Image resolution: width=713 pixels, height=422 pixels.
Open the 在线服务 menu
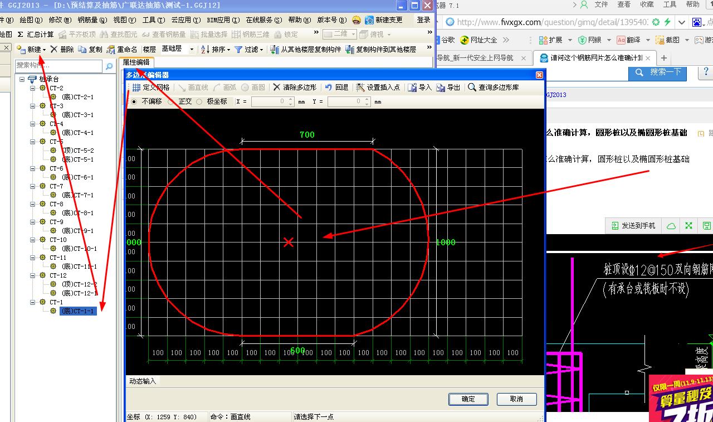coord(264,20)
